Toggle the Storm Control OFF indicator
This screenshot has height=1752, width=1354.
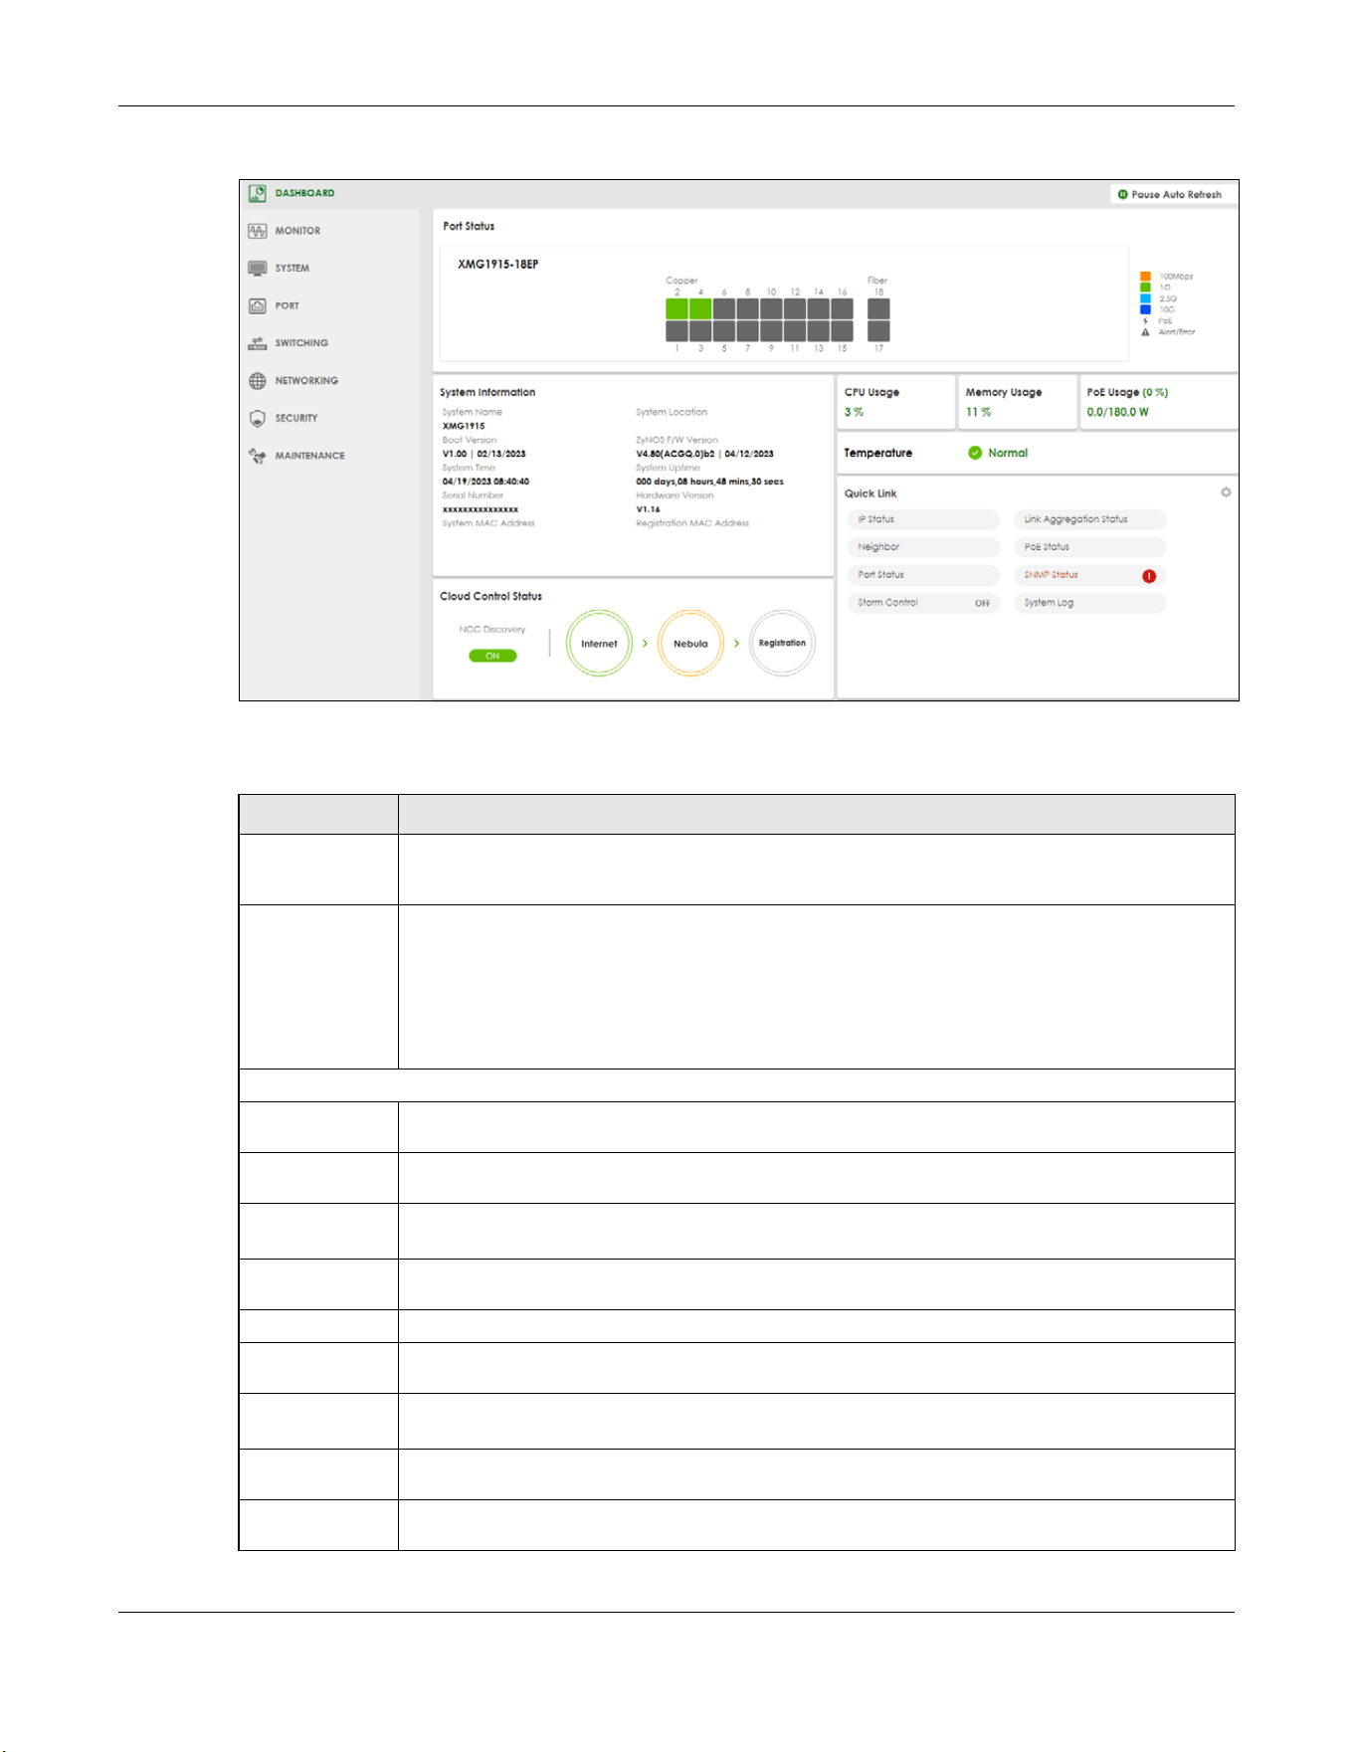pyautogui.click(x=982, y=603)
